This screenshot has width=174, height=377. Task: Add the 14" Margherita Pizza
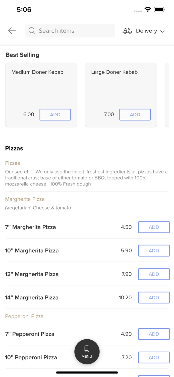[x=154, y=297]
